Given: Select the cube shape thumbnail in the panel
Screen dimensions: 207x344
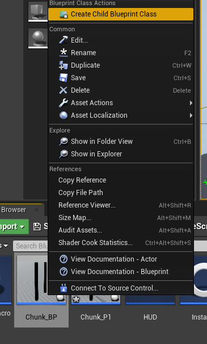Looking at the screenshot, I should pyautogui.click(x=38, y=11).
